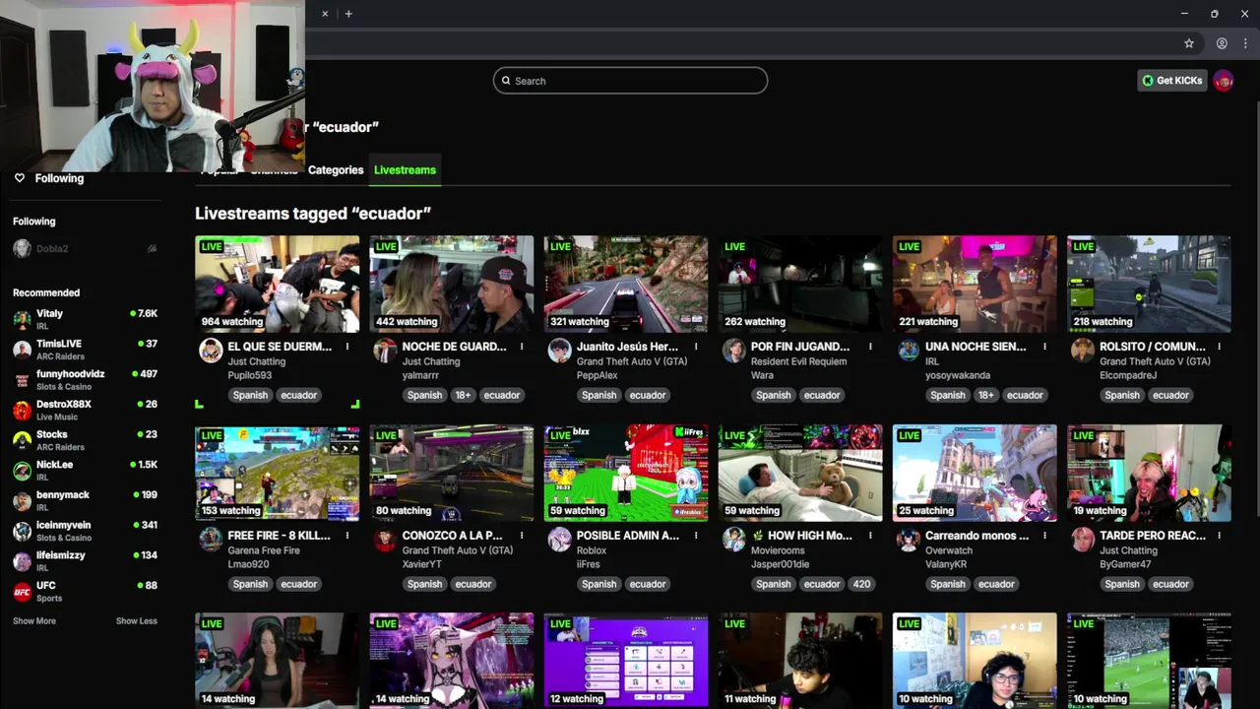The width and height of the screenshot is (1260, 709).
Task: Open the 80 watching XavierYT thumbnail
Action: pos(451,473)
